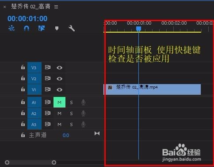
Task: Enable voice-over record on A1
Action: pos(83,102)
